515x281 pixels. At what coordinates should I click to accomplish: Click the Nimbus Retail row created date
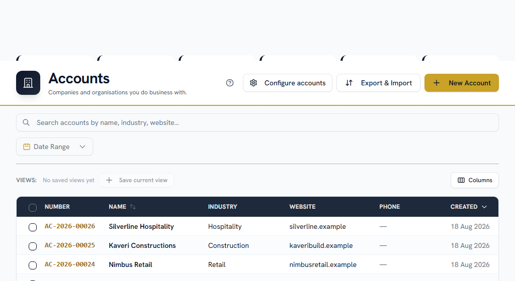point(470,264)
